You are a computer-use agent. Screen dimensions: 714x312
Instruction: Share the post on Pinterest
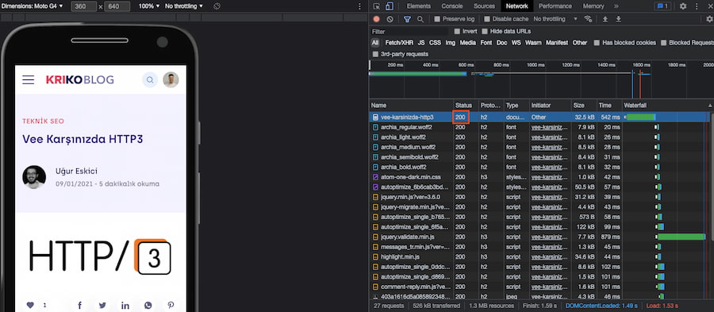tap(171, 305)
